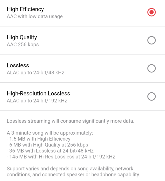The image size is (165, 181).
Task: Select the High Efficiency radio button
Action: pos(151,12)
